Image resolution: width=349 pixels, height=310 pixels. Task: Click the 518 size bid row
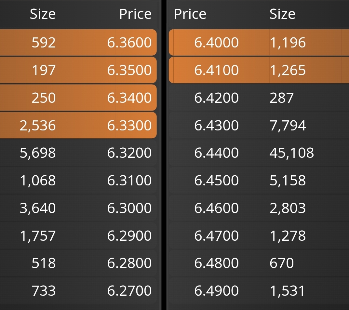coord(78,263)
